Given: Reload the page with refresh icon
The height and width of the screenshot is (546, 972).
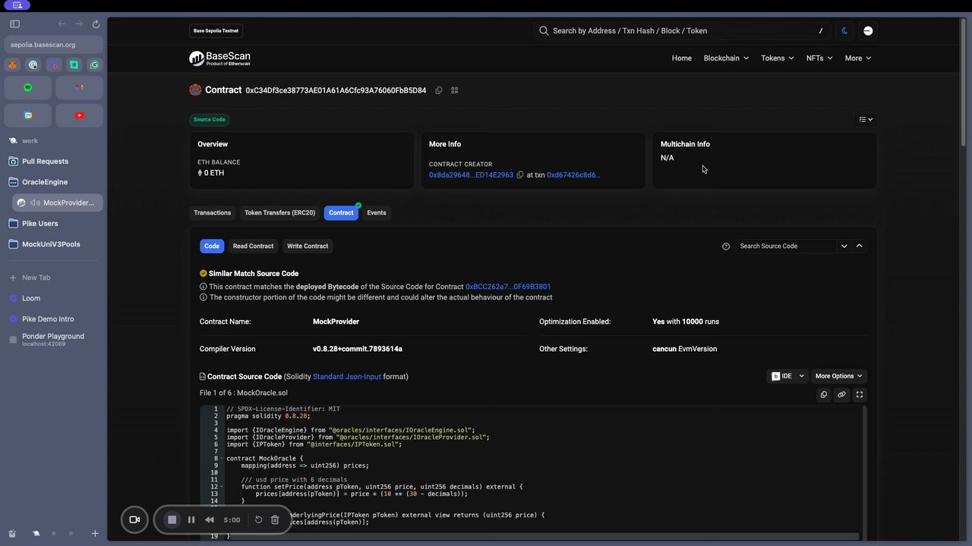Looking at the screenshot, I should [96, 24].
